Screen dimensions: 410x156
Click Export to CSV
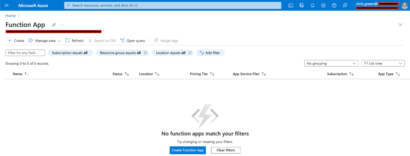click(102, 40)
